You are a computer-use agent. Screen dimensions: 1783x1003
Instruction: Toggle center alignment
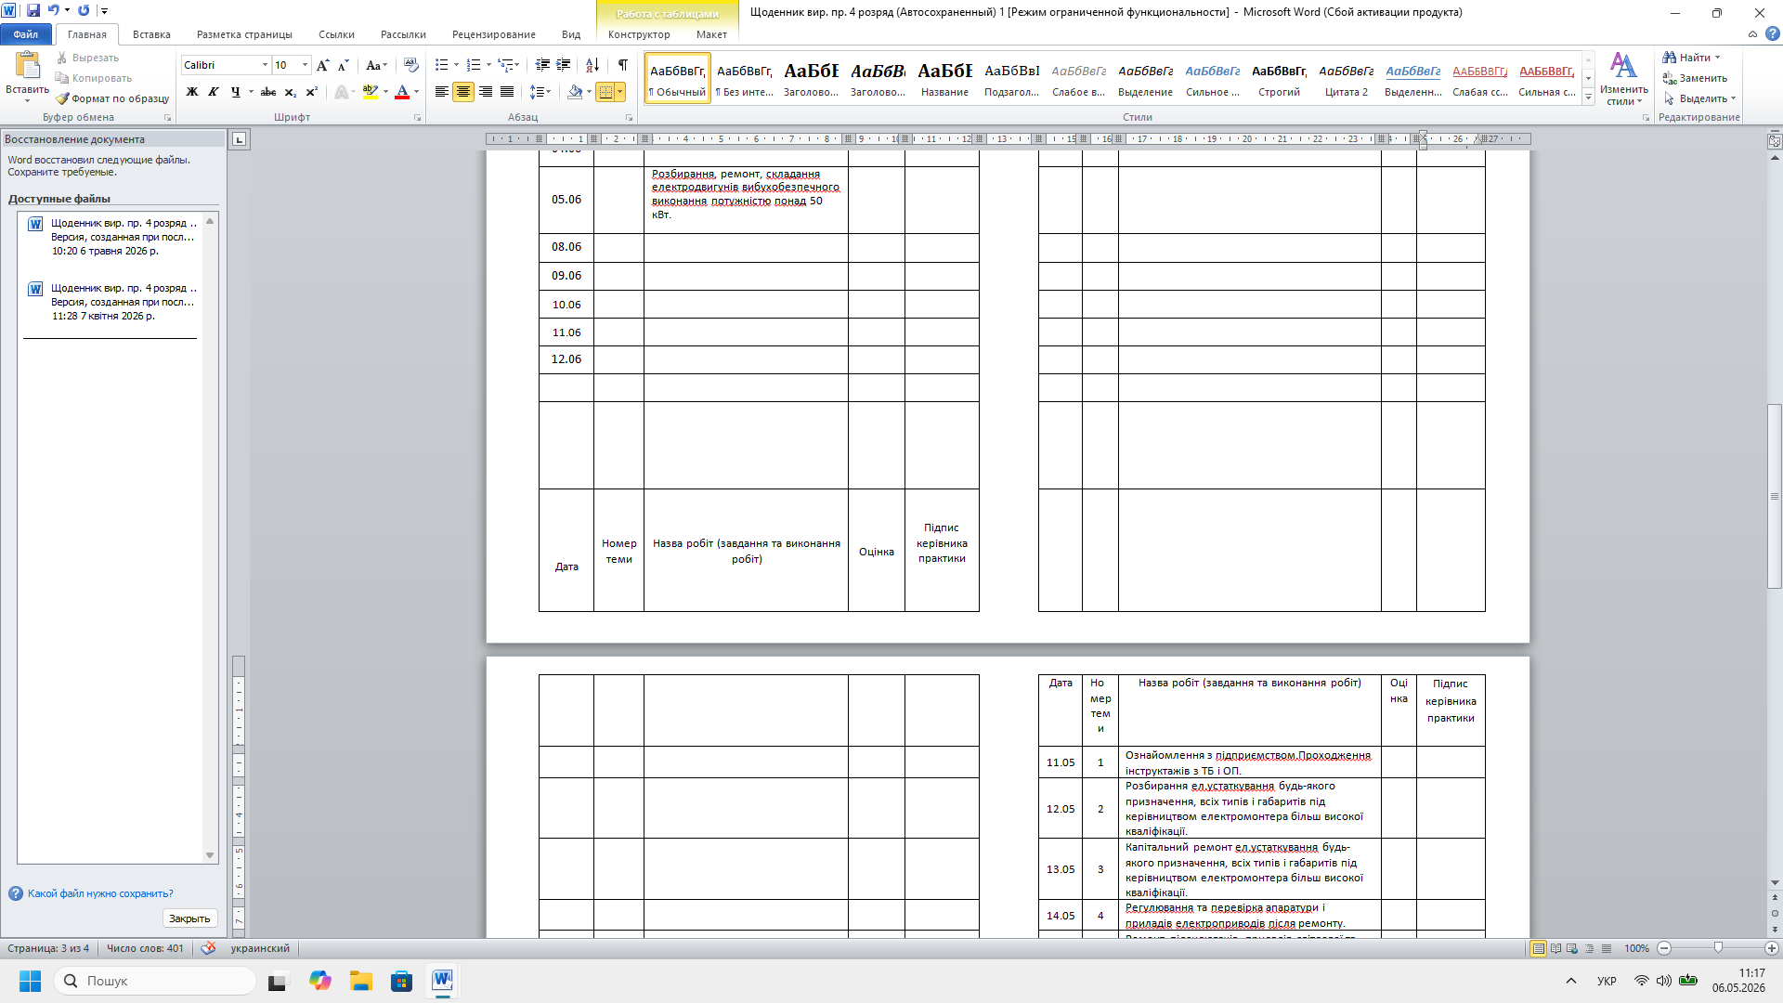463,92
